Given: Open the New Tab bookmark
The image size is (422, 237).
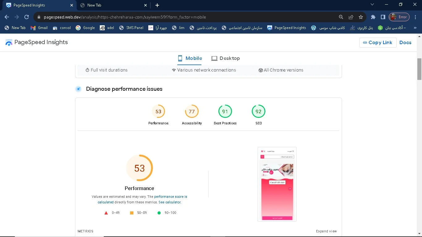Looking at the screenshot, I should click(15, 28).
